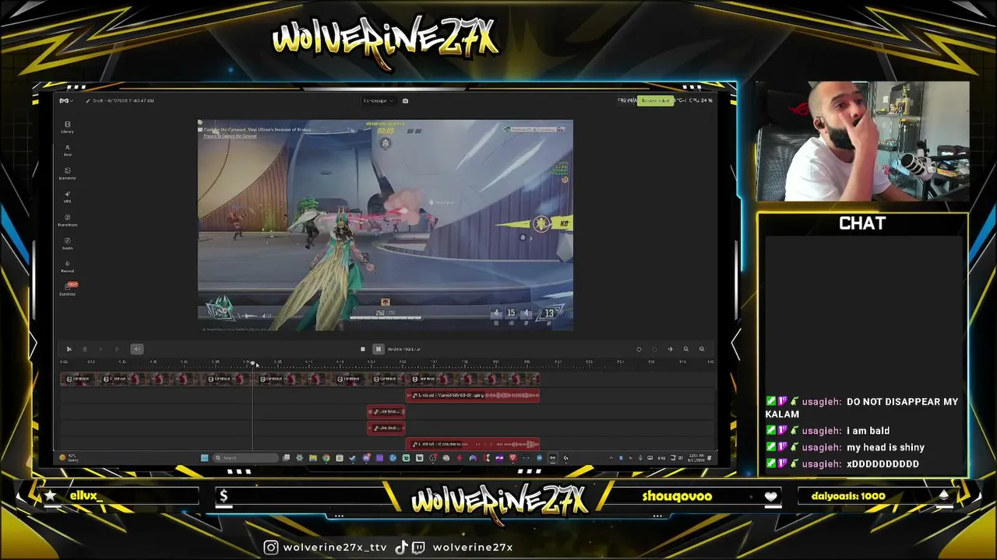Click the game footage in the preview window

click(x=386, y=226)
